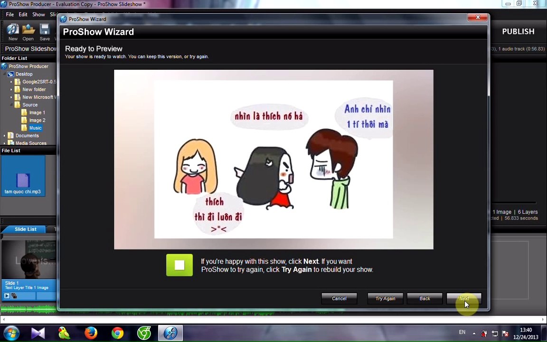
Task: Click the ProShow Producer globe tree icon
Action: 4,66
